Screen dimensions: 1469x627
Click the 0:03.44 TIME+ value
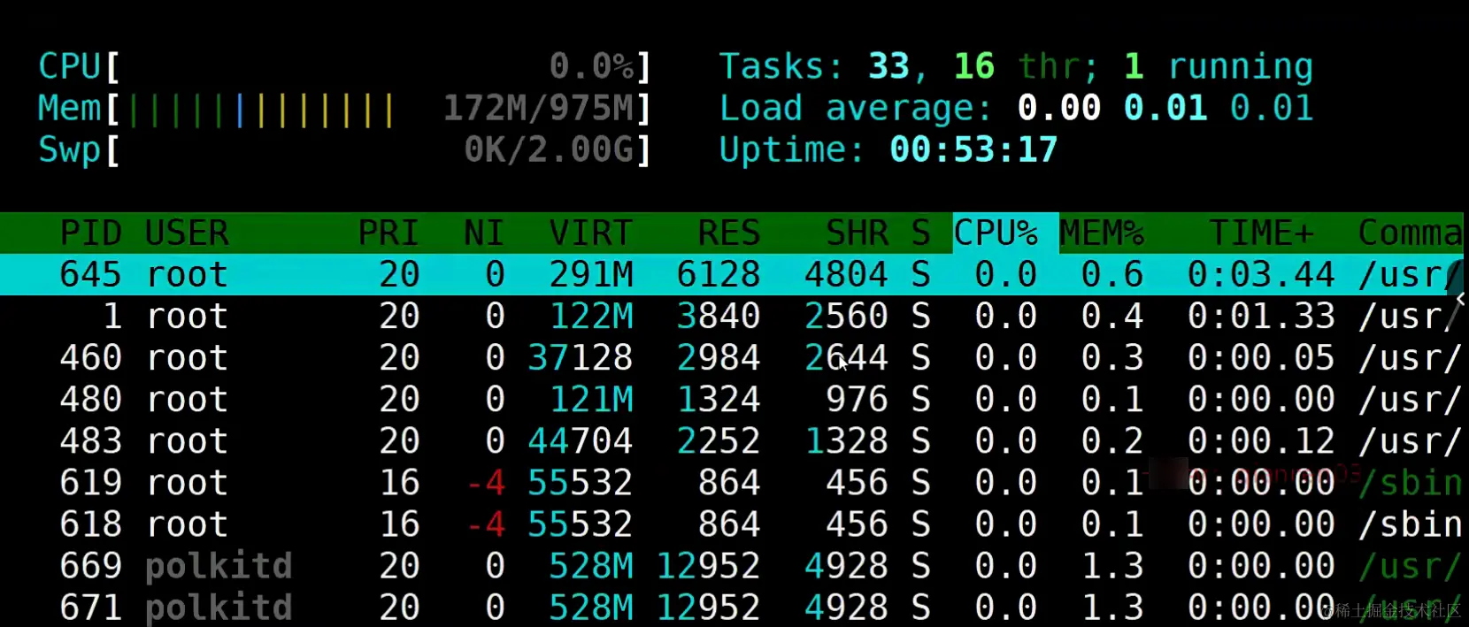click(1261, 274)
